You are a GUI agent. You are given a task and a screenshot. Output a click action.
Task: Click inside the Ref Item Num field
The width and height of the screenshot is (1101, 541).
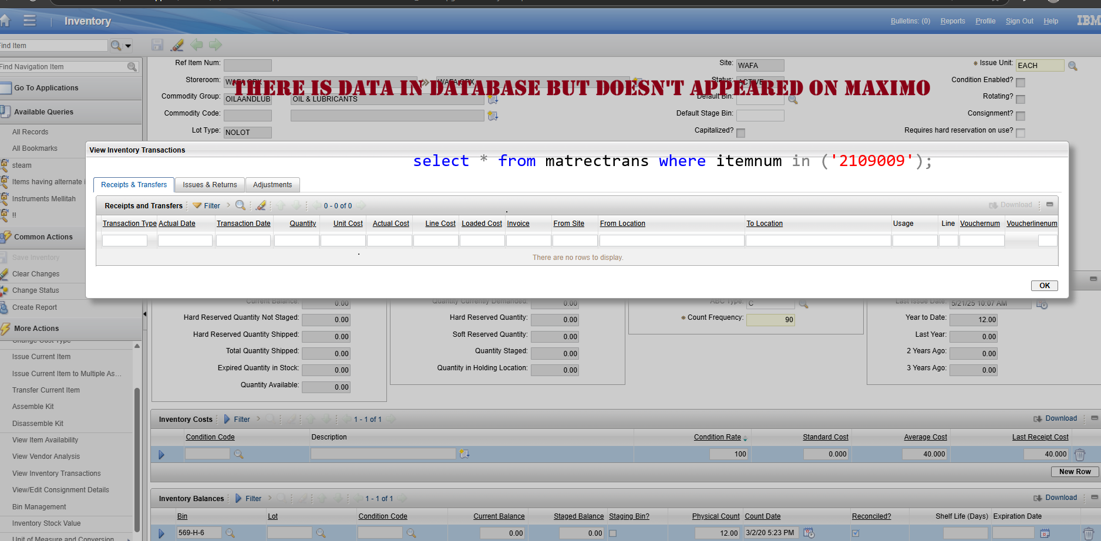247,65
